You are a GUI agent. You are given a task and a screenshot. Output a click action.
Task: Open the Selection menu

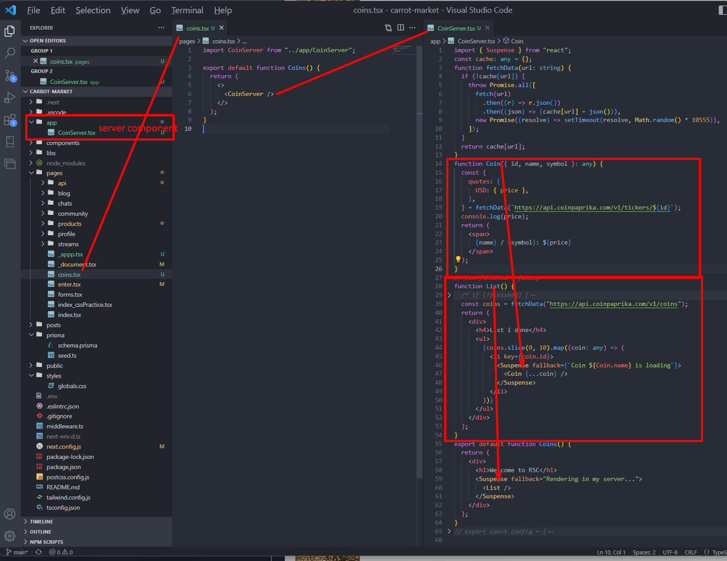pos(93,10)
